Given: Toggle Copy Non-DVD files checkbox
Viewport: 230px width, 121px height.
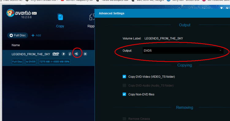Looking at the screenshot, I should click(x=124, y=94).
